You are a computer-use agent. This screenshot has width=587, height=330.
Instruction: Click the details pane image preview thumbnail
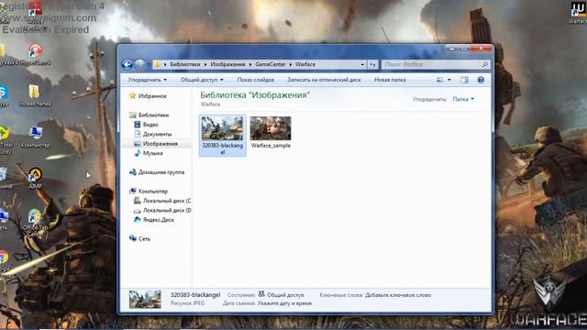tap(145, 300)
